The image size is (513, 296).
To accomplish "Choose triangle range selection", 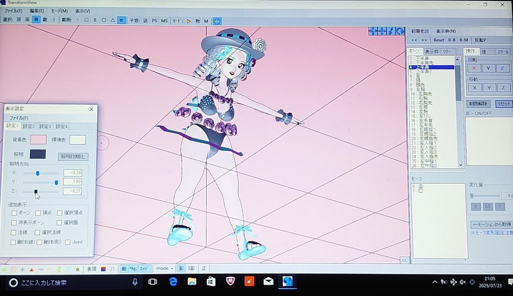I will pyautogui.click(x=113, y=21).
